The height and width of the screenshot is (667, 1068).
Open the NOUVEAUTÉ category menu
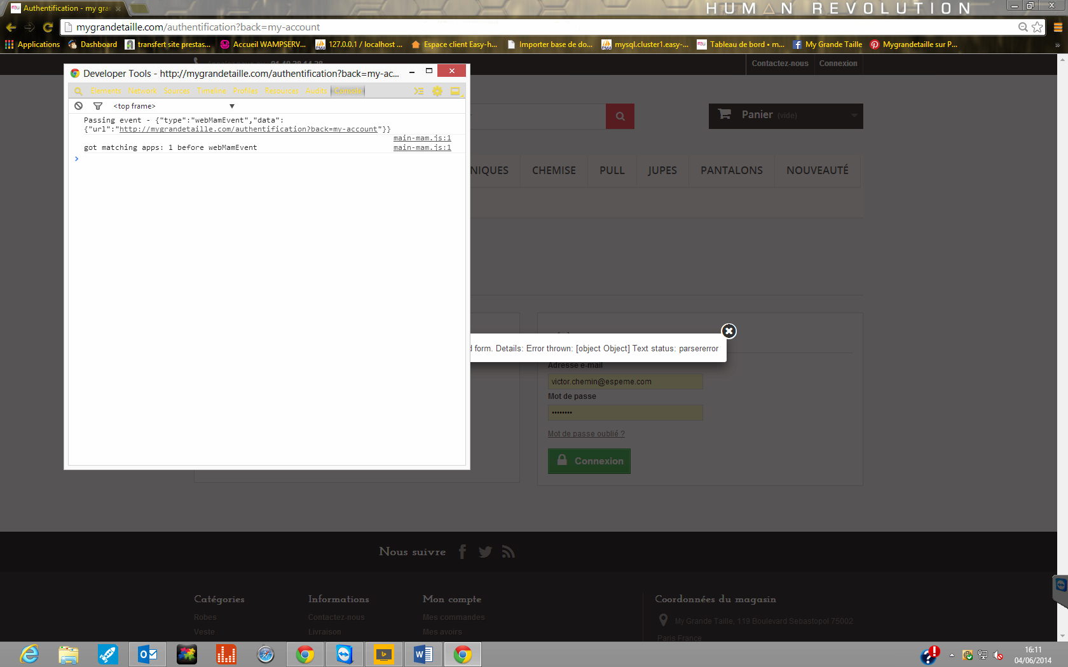[x=818, y=171]
